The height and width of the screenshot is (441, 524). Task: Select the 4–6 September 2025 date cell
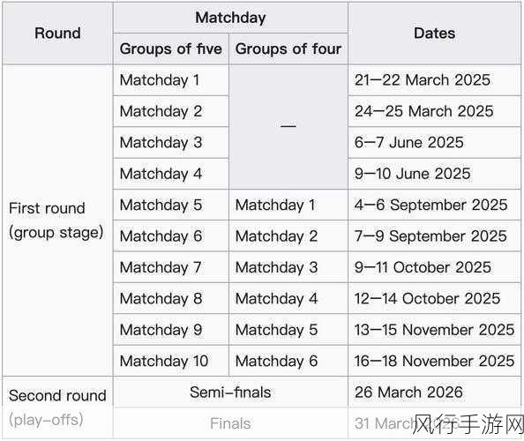[434, 205]
